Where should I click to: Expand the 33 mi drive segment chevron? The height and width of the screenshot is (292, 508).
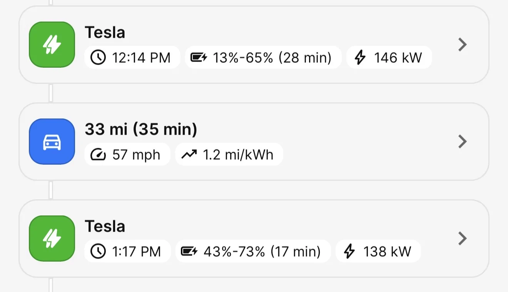coord(463,142)
